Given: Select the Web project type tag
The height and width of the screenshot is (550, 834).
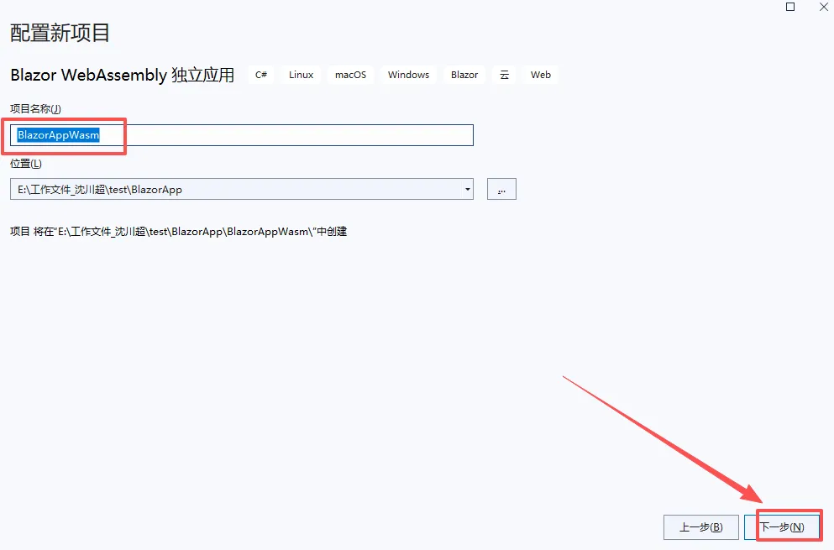Looking at the screenshot, I should (x=540, y=75).
